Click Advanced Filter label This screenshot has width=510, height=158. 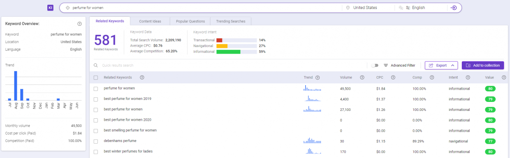tap(403, 65)
